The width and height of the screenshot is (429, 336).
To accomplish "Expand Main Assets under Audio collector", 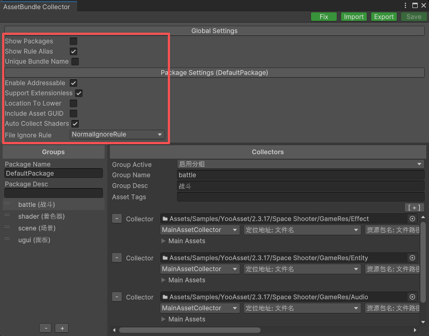I will 164,319.
